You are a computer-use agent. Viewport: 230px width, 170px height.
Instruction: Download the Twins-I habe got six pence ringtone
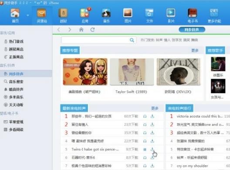(152, 149)
